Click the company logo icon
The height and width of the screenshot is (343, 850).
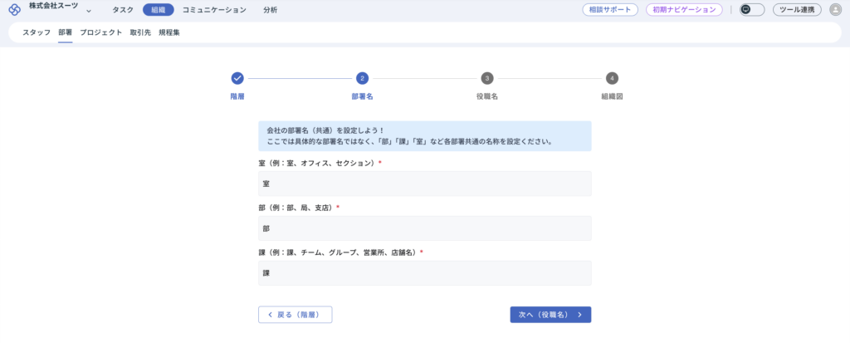pyautogui.click(x=15, y=10)
